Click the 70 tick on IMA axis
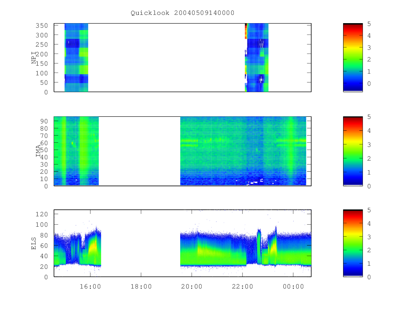Viewport: 415px width, 311px height. [x=44, y=135]
